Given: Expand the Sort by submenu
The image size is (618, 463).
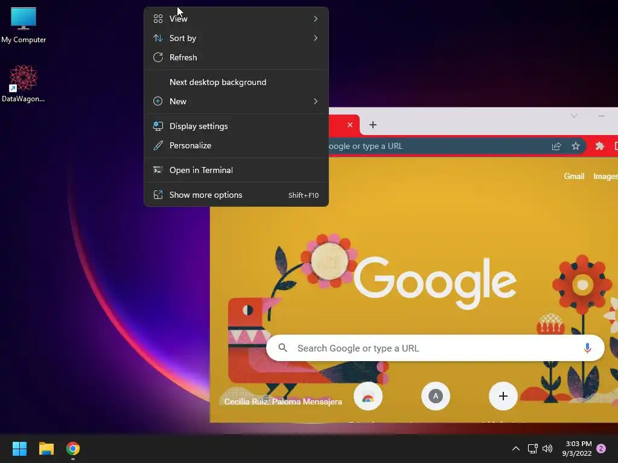Looking at the screenshot, I should (236, 38).
